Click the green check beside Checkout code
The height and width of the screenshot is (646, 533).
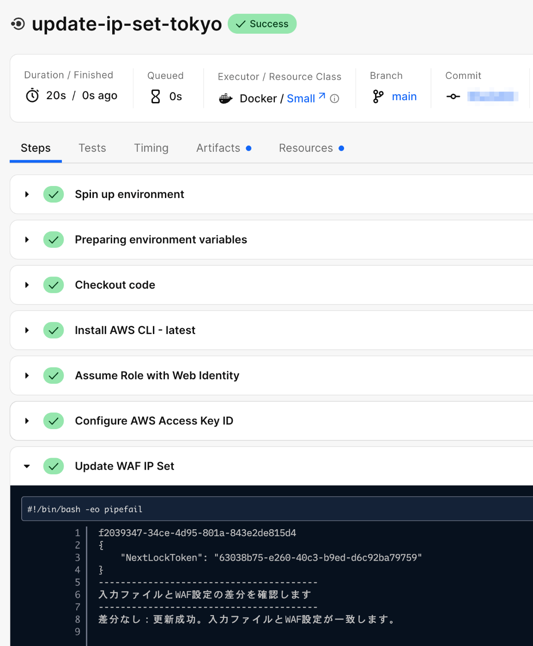[54, 285]
